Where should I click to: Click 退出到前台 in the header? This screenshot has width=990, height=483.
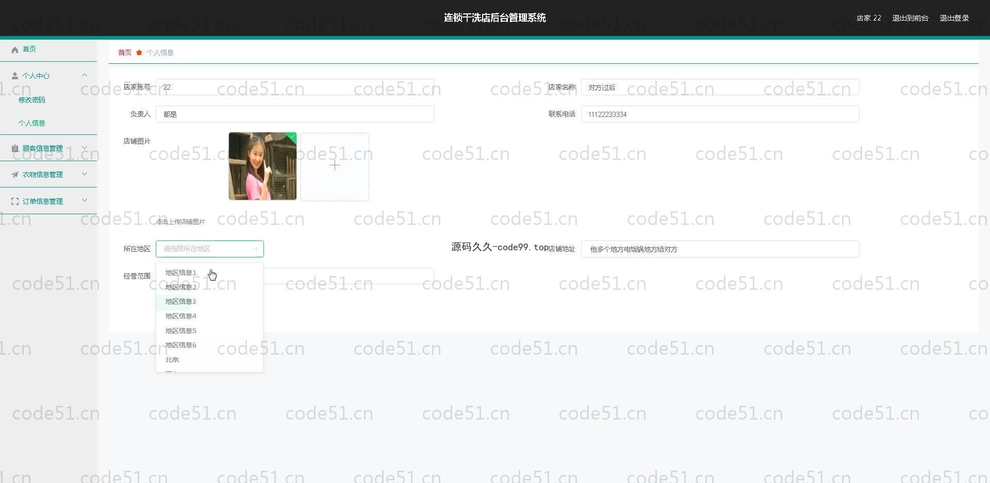(x=910, y=18)
